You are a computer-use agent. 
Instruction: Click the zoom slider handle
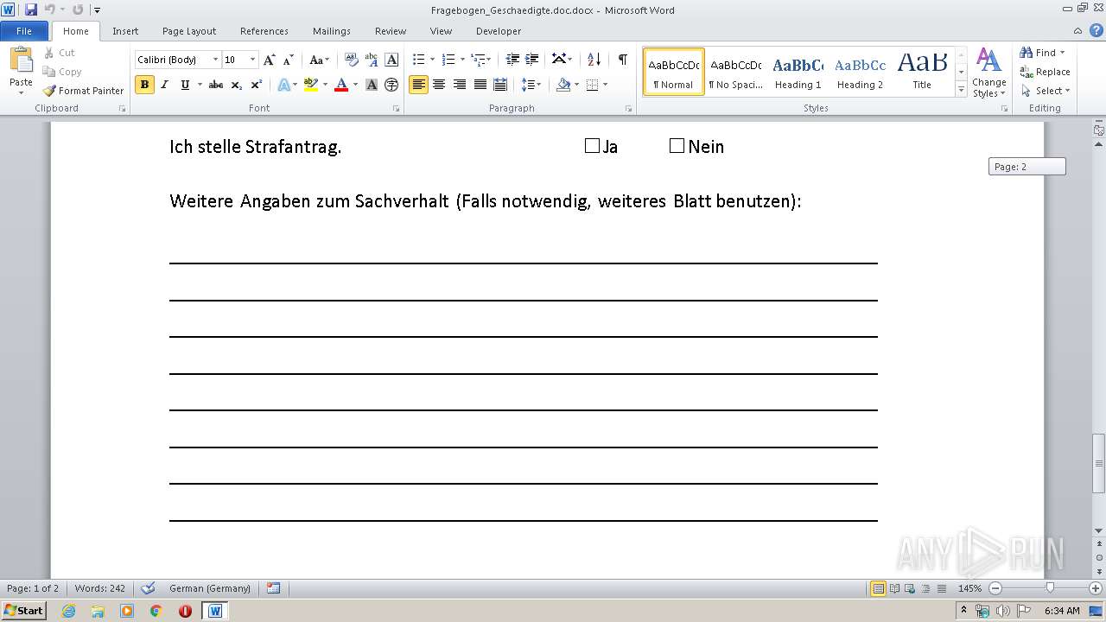(1050, 588)
